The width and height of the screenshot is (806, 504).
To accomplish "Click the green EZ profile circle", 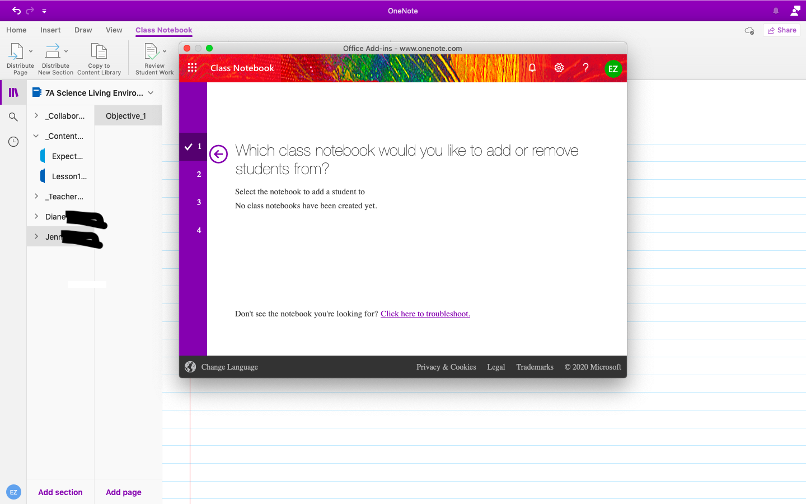I will pyautogui.click(x=613, y=69).
